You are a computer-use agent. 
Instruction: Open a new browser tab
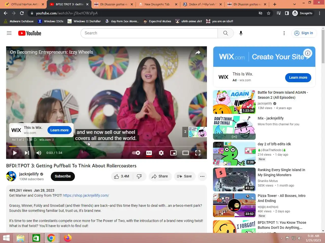click(x=275, y=4)
